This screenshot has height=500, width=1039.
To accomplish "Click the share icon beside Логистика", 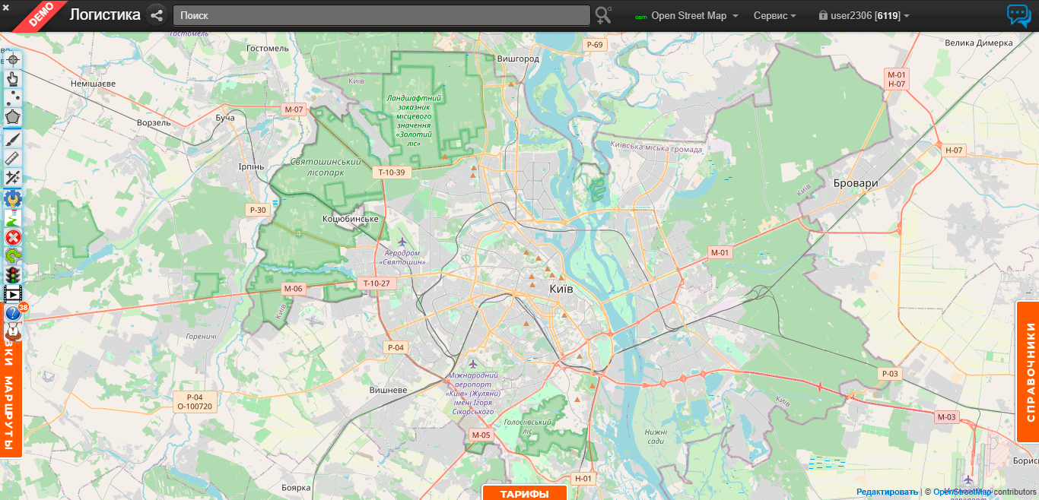I will pos(157,14).
